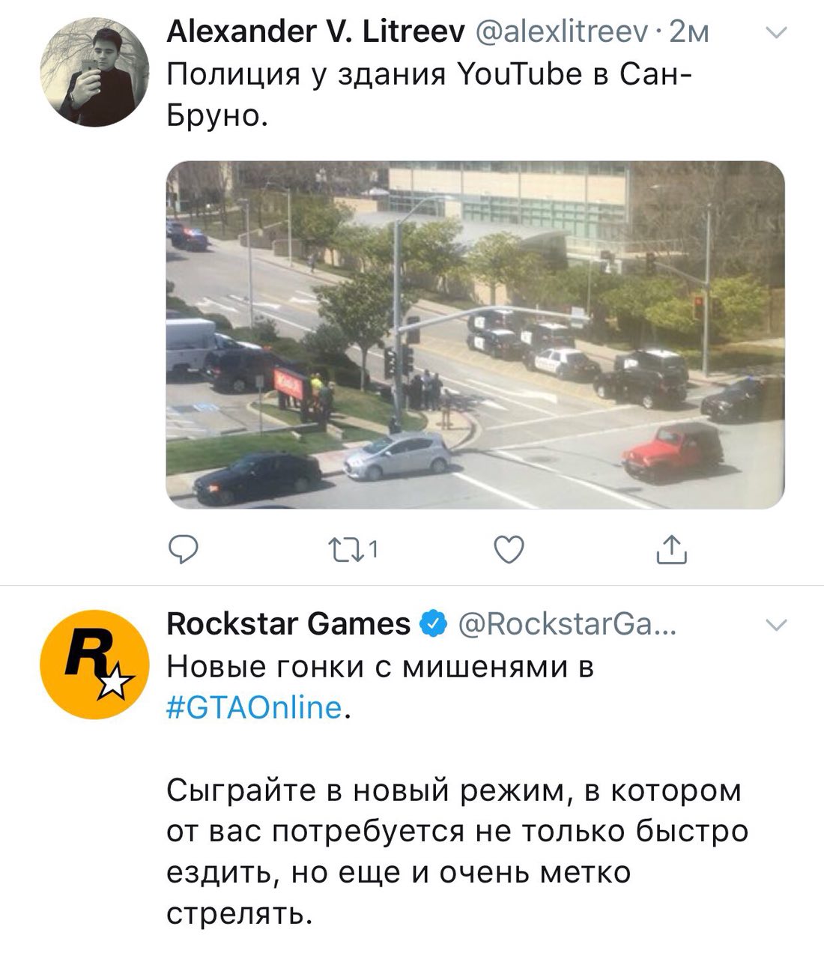824x959 pixels.
Task: Tap the Rockstar Games account name
Action: coord(288,624)
